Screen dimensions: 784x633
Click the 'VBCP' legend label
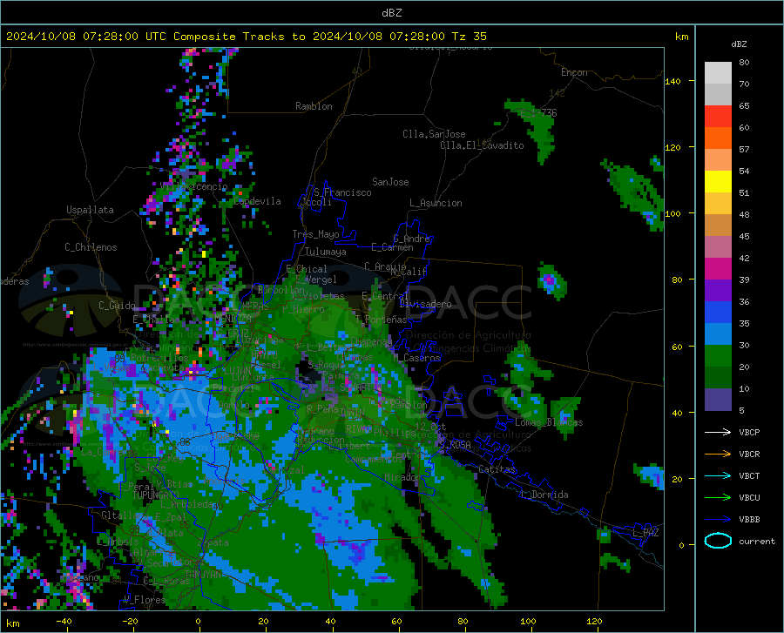[749, 432]
